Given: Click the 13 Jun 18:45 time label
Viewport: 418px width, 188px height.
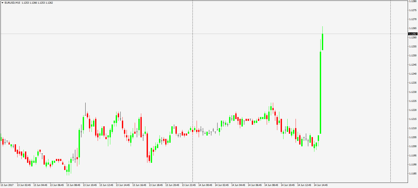Looking at the screenshot, I should (x=156, y=185).
